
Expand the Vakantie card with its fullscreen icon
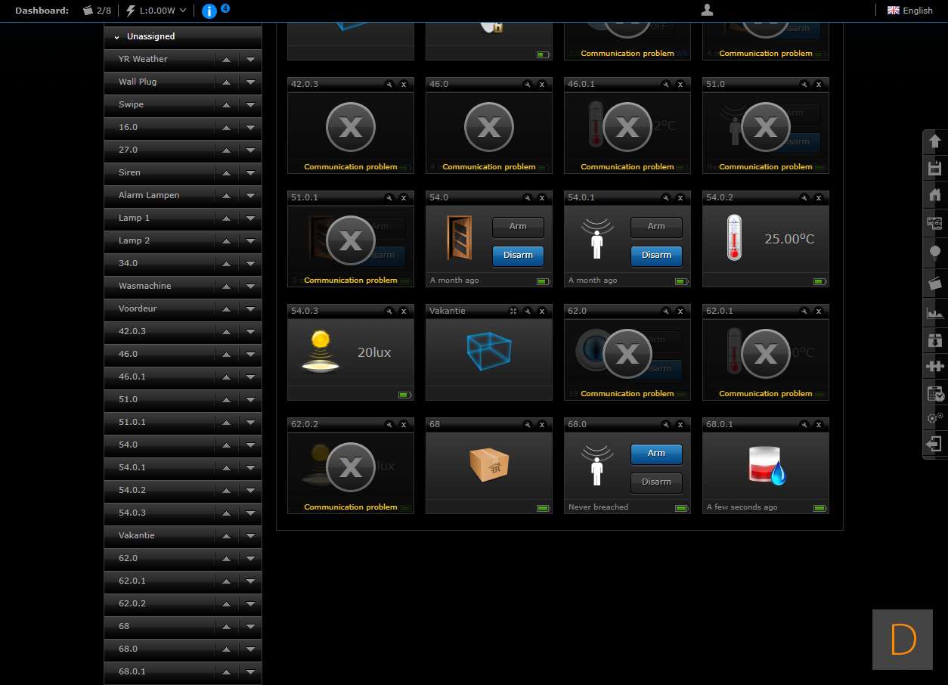(514, 311)
